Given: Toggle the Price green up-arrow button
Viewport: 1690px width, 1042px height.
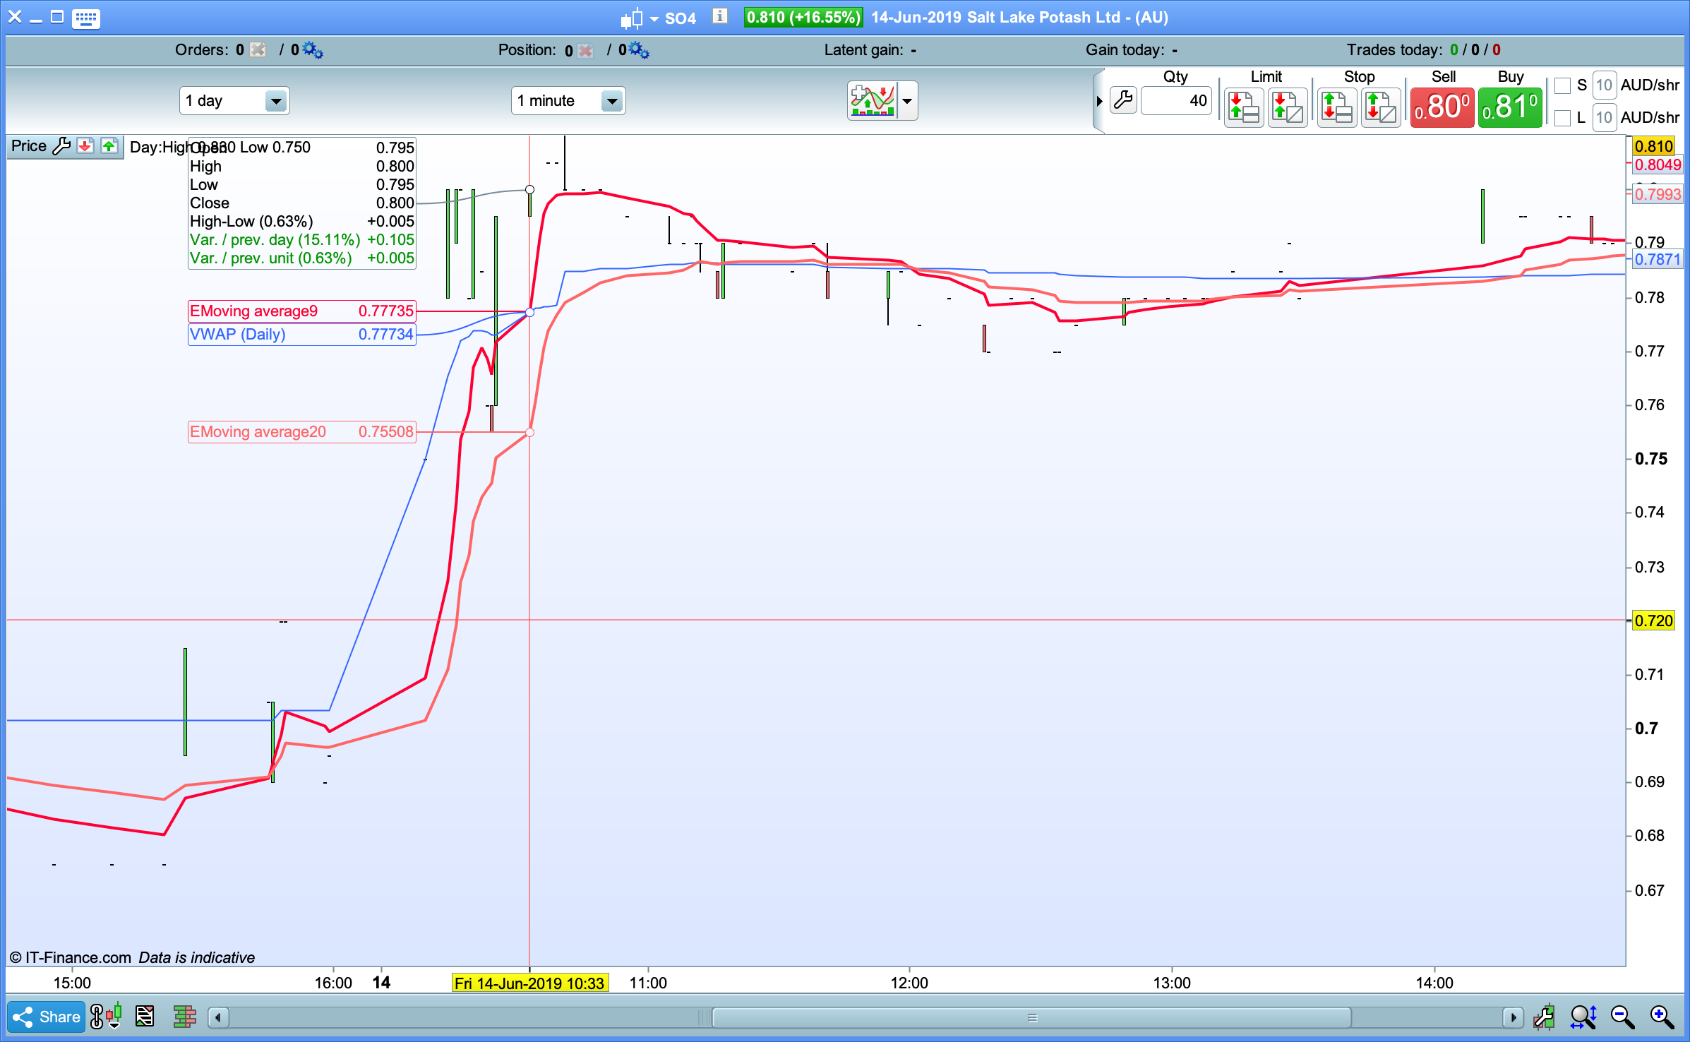Looking at the screenshot, I should point(109,146).
